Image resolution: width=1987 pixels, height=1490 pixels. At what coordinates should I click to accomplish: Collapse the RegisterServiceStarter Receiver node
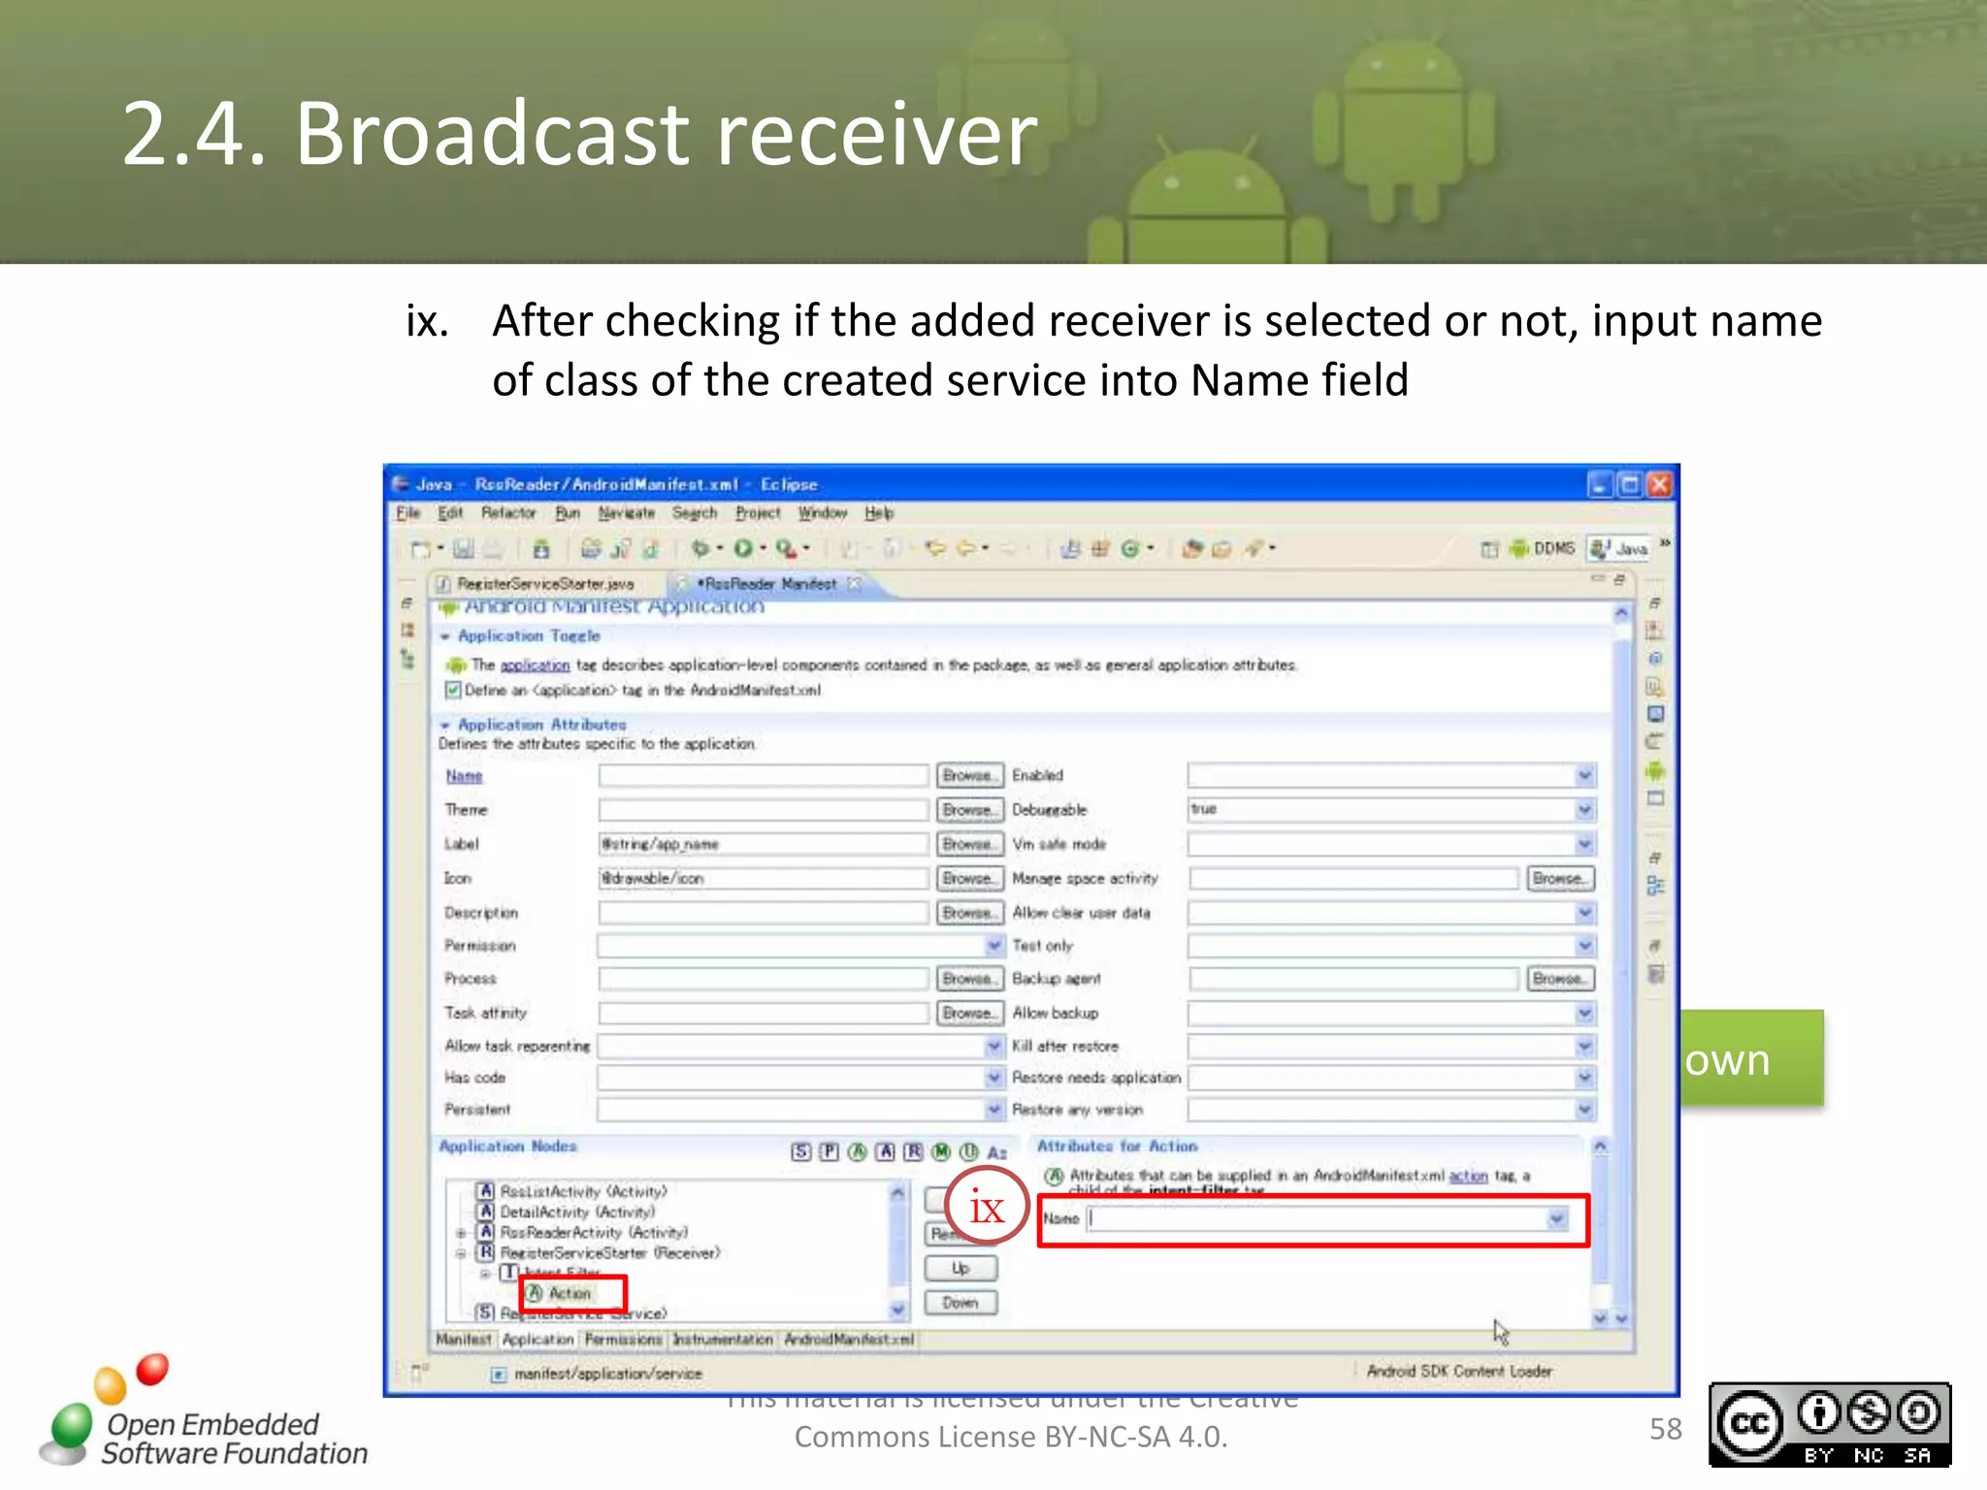pyautogui.click(x=462, y=1253)
